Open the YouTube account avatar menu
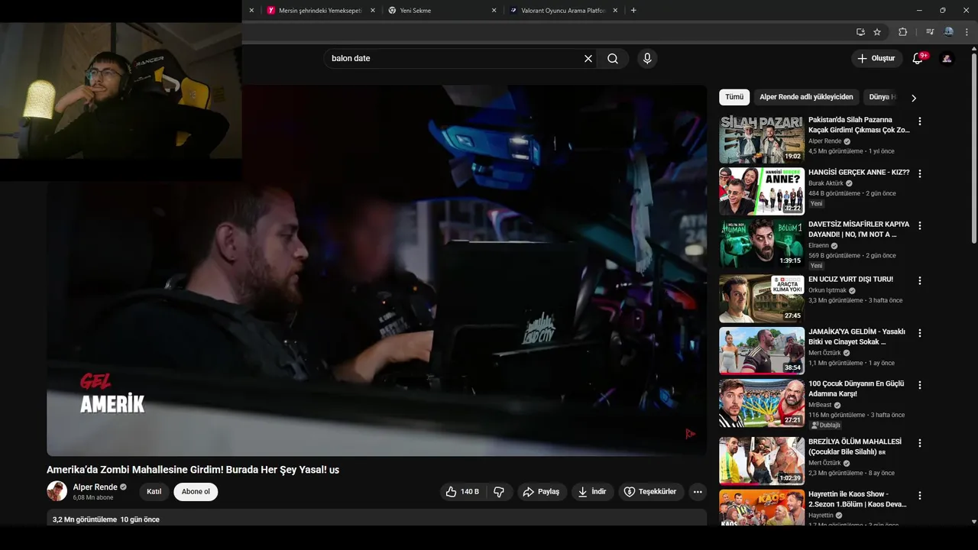Viewport: 978px width, 550px height. point(947,59)
